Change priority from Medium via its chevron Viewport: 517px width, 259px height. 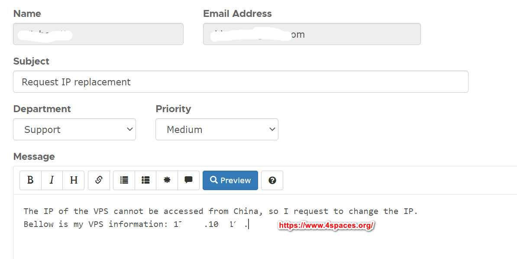(x=272, y=129)
